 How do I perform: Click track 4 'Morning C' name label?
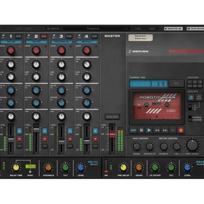point(87,42)
